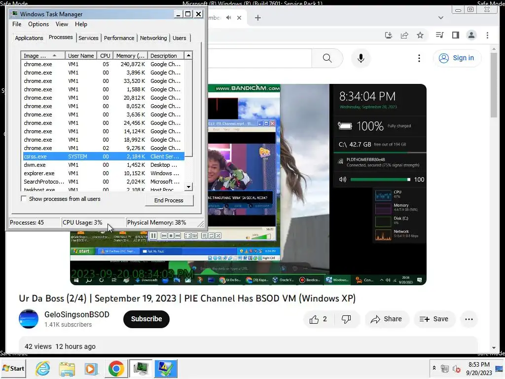Save the video to a playlist
The width and height of the screenshot is (505, 379).
pyautogui.click(x=434, y=319)
